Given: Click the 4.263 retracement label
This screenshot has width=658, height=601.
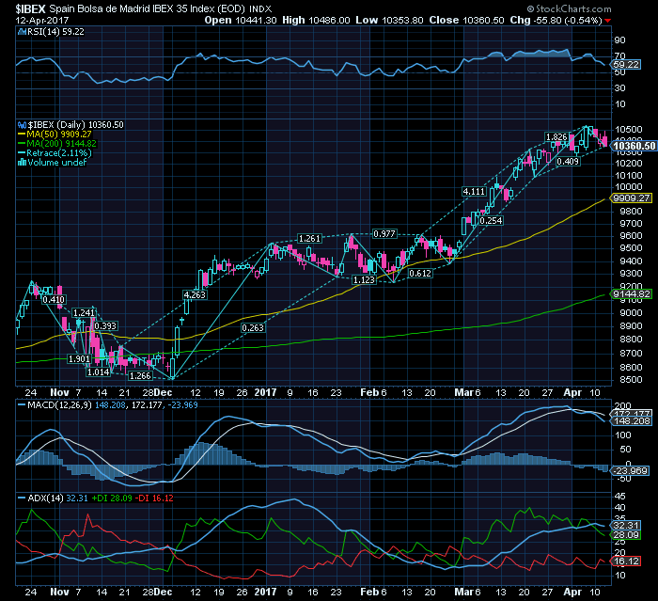Looking at the screenshot, I should pos(195,294).
